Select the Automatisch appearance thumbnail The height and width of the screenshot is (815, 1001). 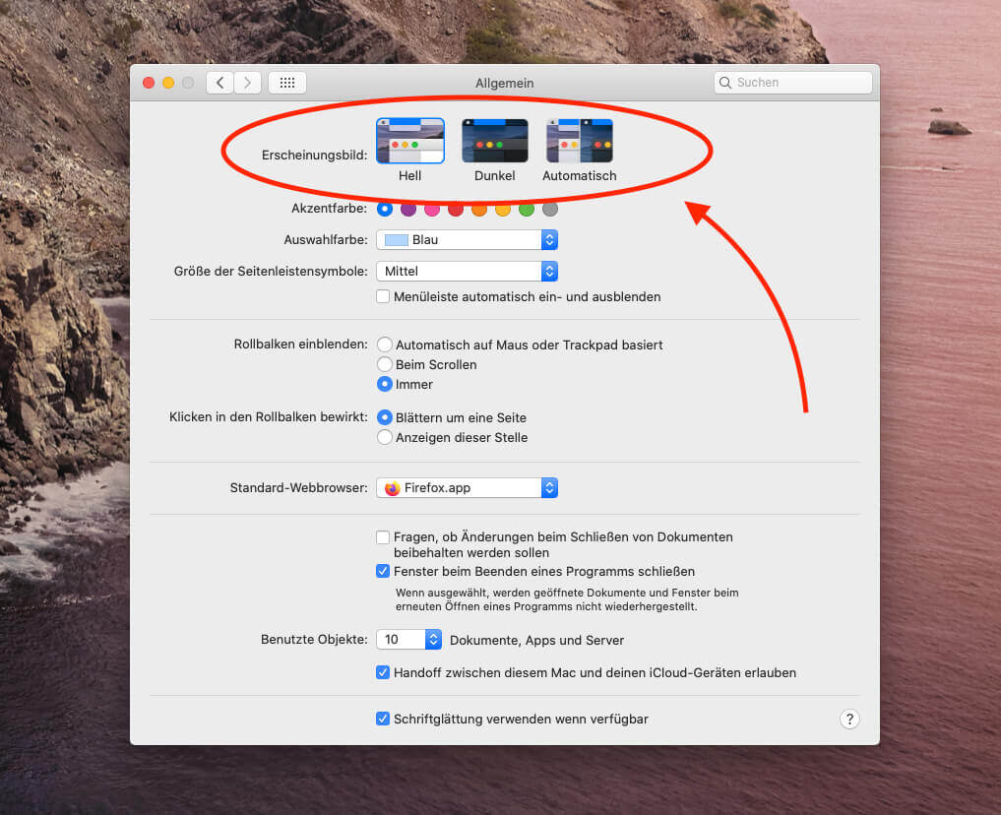[579, 141]
